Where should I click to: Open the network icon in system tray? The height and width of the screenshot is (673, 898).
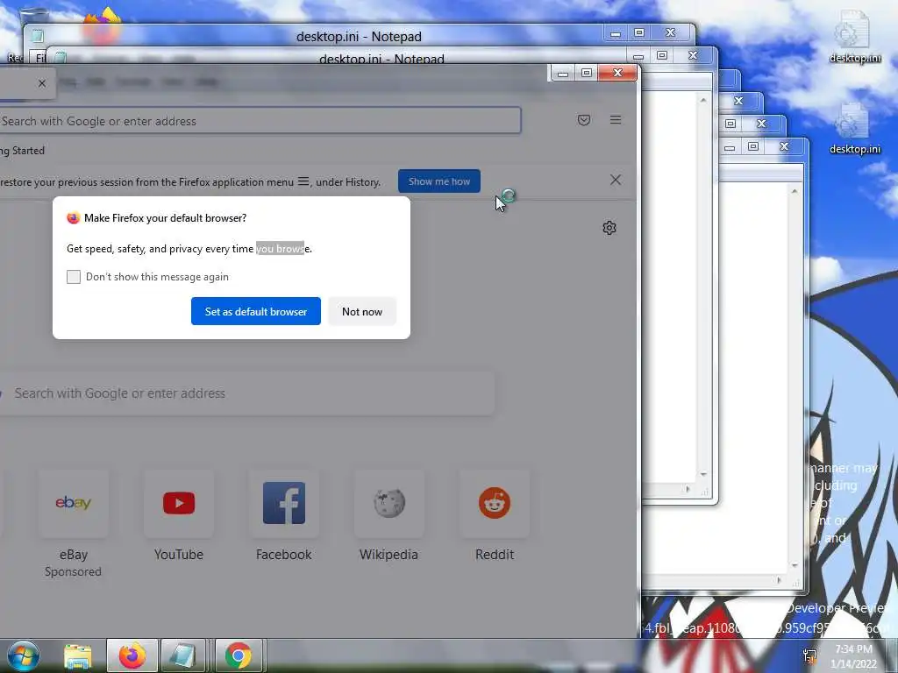pos(809,656)
